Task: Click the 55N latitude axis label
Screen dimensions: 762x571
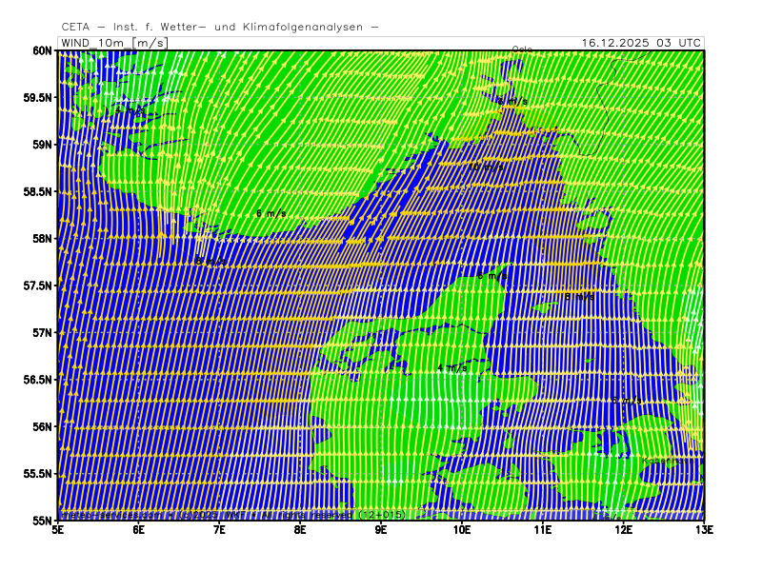Action: [x=40, y=521]
